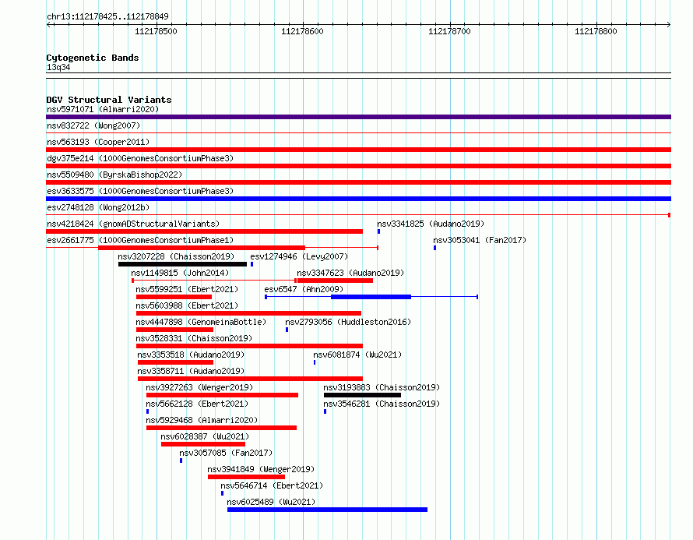The width and height of the screenshot is (693, 540).
Task: Click nsv5599251 (Ebert2021) label
Action: 187,289
